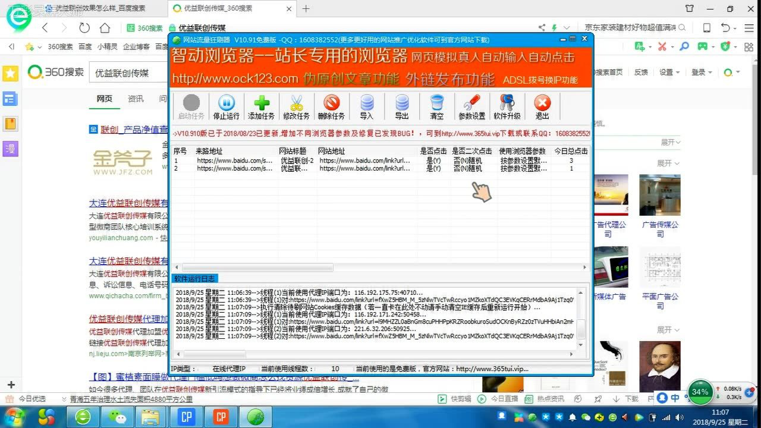The height and width of the screenshot is (428, 761).
Task: Open the orange bookmark sidebar icon
Action: point(10,124)
